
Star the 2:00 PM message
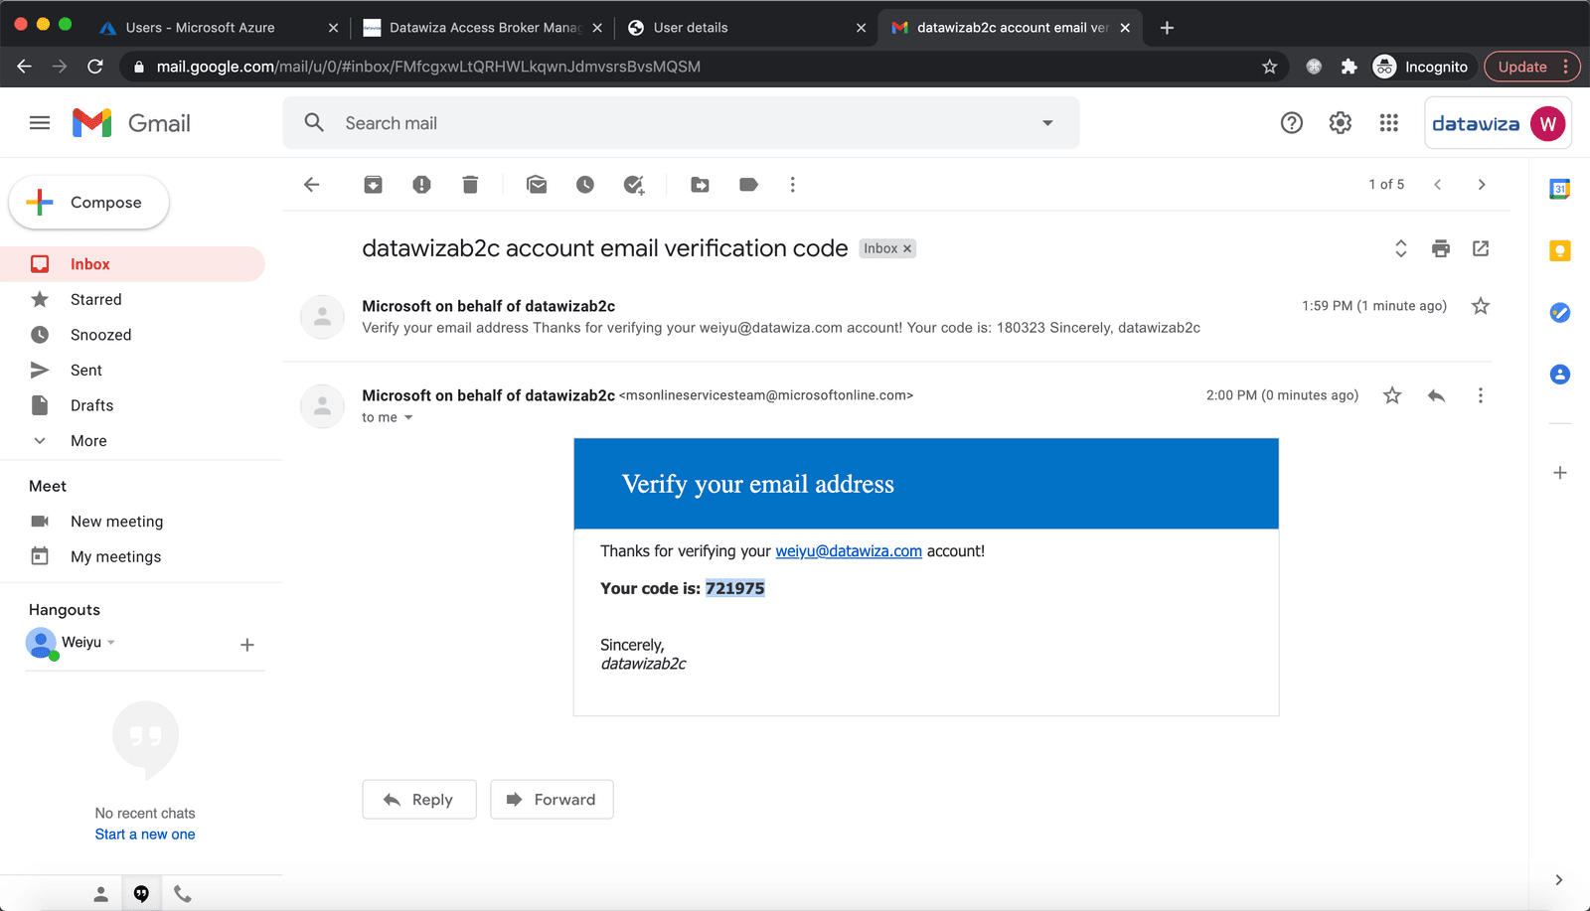[x=1392, y=395]
